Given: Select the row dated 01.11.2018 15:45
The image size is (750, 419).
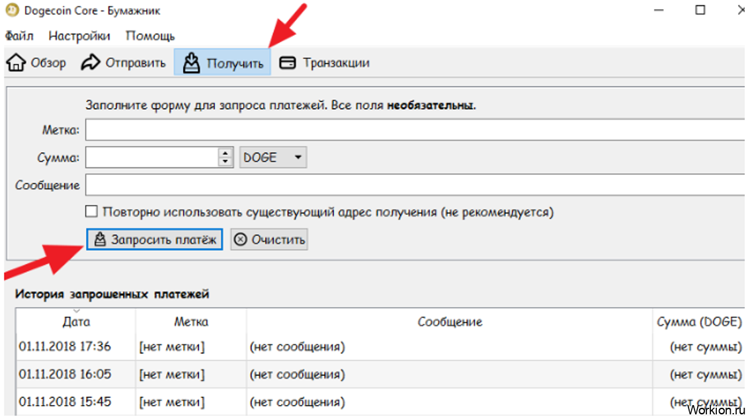Looking at the screenshot, I should (380, 402).
